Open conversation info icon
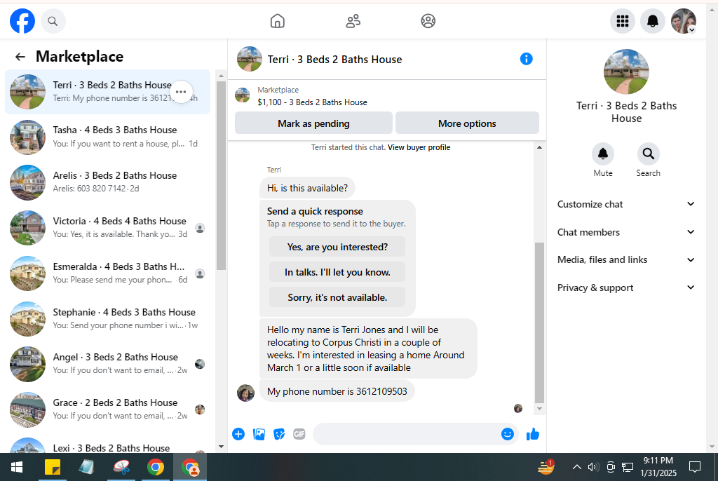The height and width of the screenshot is (481, 718). click(x=526, y=59)
